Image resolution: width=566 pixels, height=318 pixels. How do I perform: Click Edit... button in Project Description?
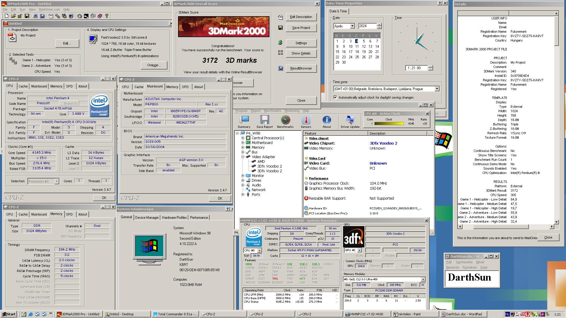[x=67, y=43]
